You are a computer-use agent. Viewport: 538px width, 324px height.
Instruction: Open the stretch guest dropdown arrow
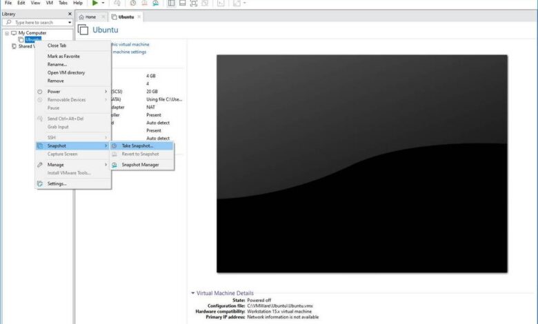245,3
